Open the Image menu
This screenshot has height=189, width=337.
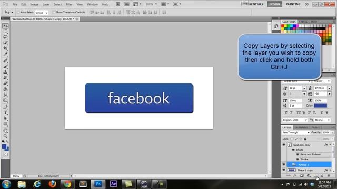34,4
